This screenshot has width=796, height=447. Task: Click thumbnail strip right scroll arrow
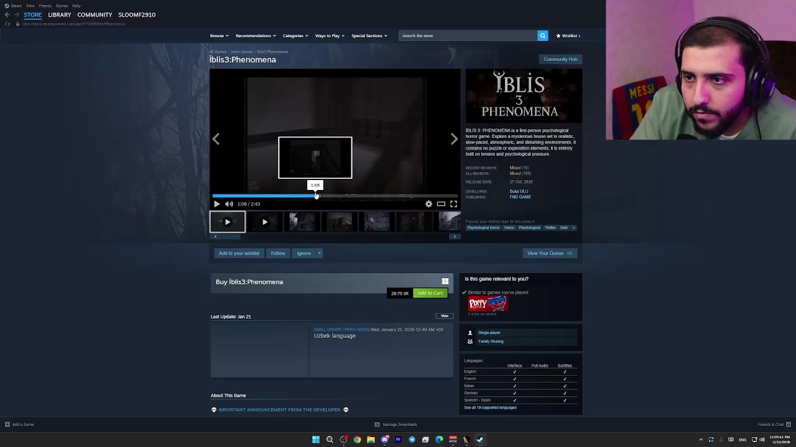[x=455, y=237]
